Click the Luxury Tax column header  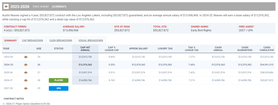165,48
